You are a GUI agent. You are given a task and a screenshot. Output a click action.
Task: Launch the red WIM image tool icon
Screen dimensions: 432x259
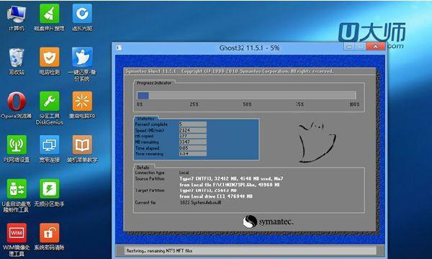tap(17, 233)
